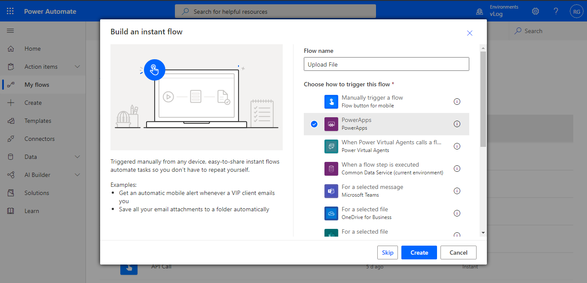
Task: Click the Solutions icon in sidebar
Action: coord(11,193)
